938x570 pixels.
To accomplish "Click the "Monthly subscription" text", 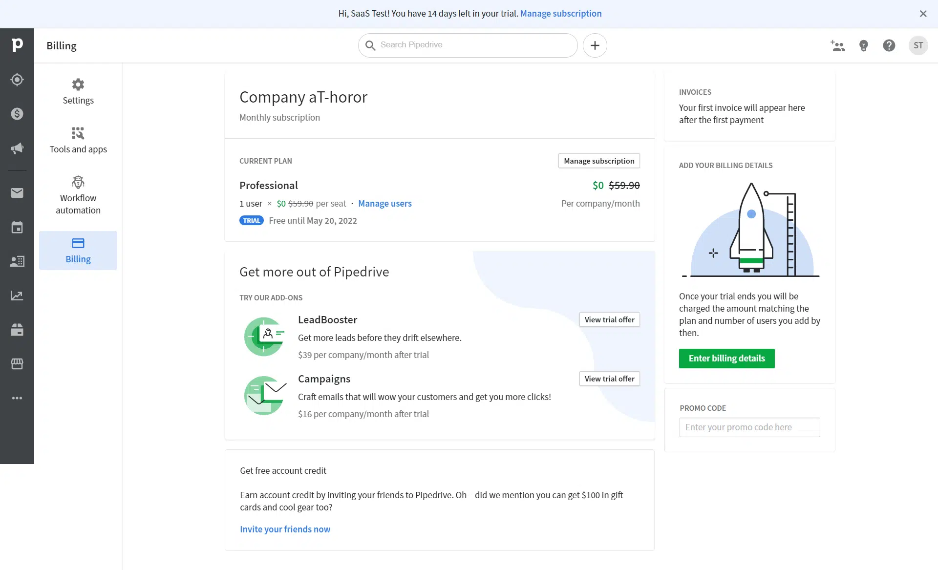I will (279, 118).
